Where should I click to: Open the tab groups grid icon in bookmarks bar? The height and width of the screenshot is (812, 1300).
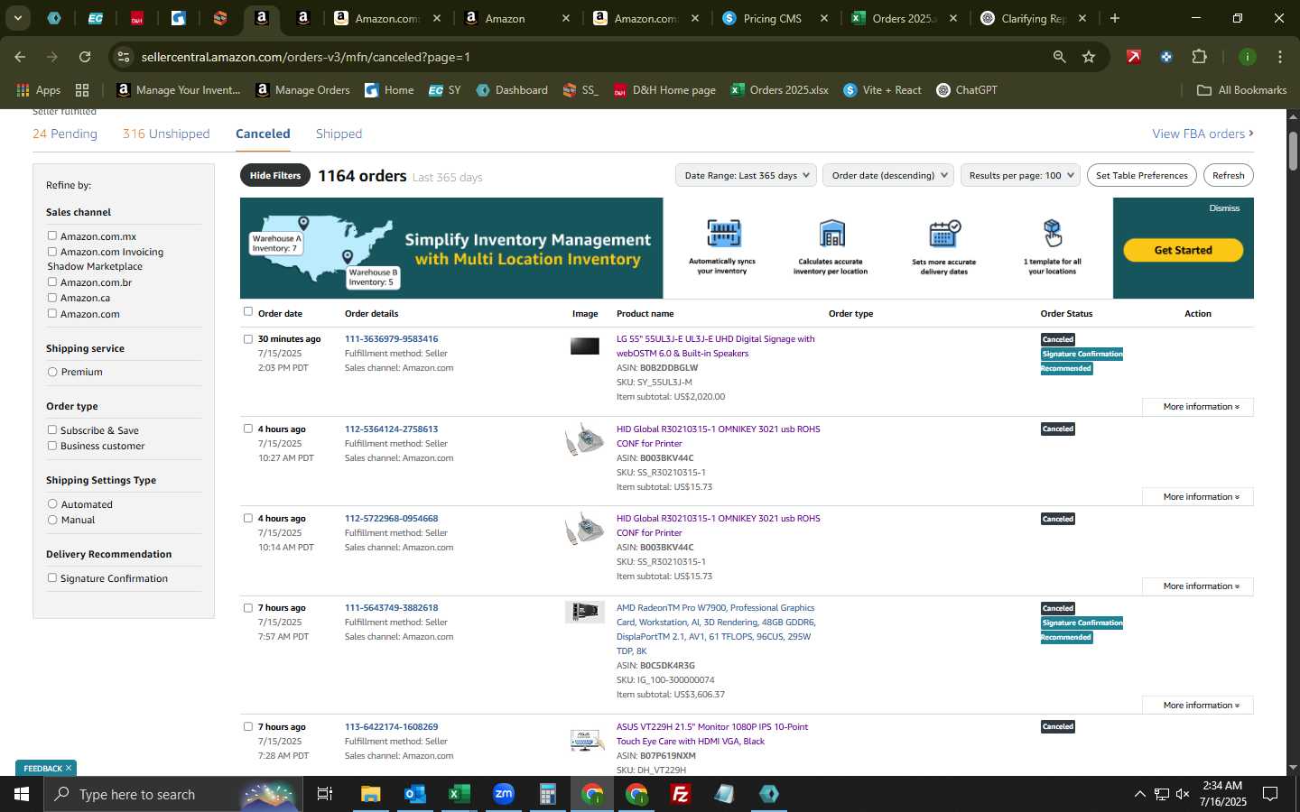(82, 90)
